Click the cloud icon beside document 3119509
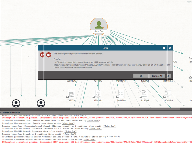This screenshot has width=192, height=146. pyautogui.click(x=141, y=97)
